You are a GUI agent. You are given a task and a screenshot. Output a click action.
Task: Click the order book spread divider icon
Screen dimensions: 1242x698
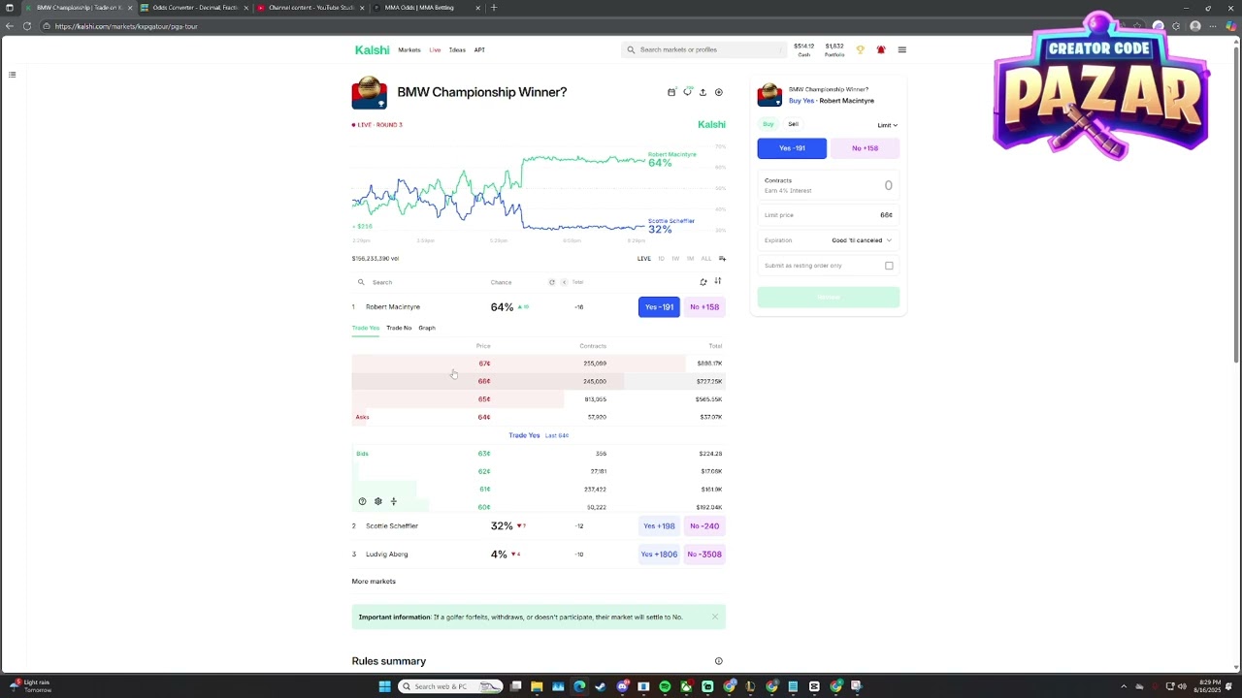393,501
